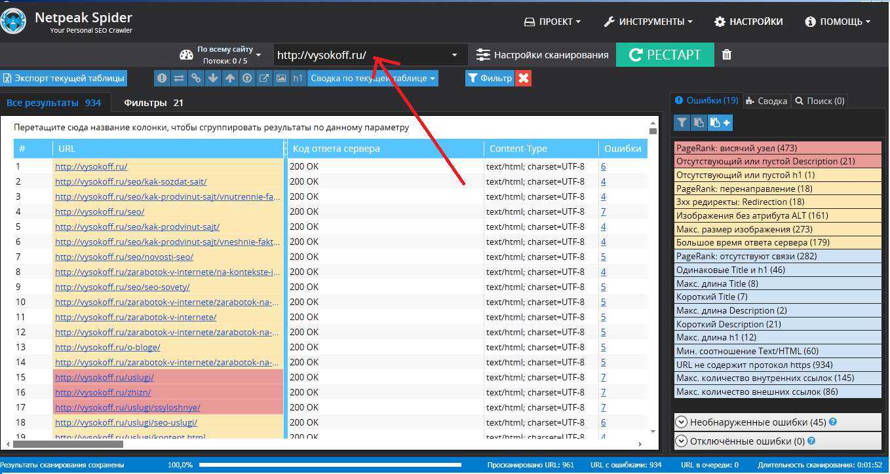Viewport: 890px width, 474px height.
Task: Open the errors report toolbar icon
Action: click(162, 79)
